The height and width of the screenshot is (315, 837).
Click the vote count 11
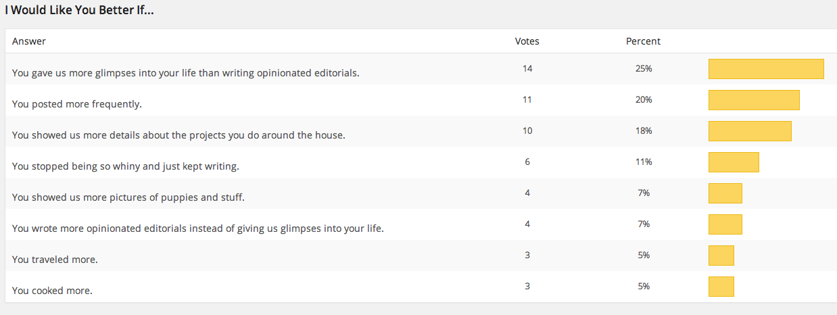[527, 99]
